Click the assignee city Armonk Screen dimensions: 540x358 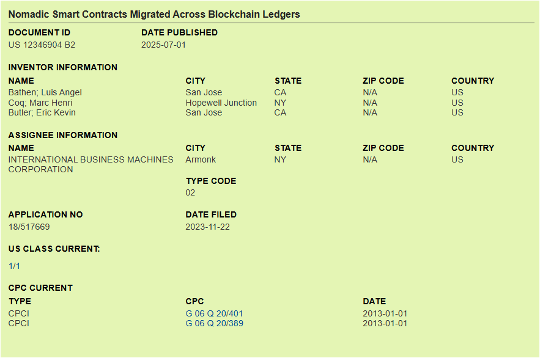201,159
